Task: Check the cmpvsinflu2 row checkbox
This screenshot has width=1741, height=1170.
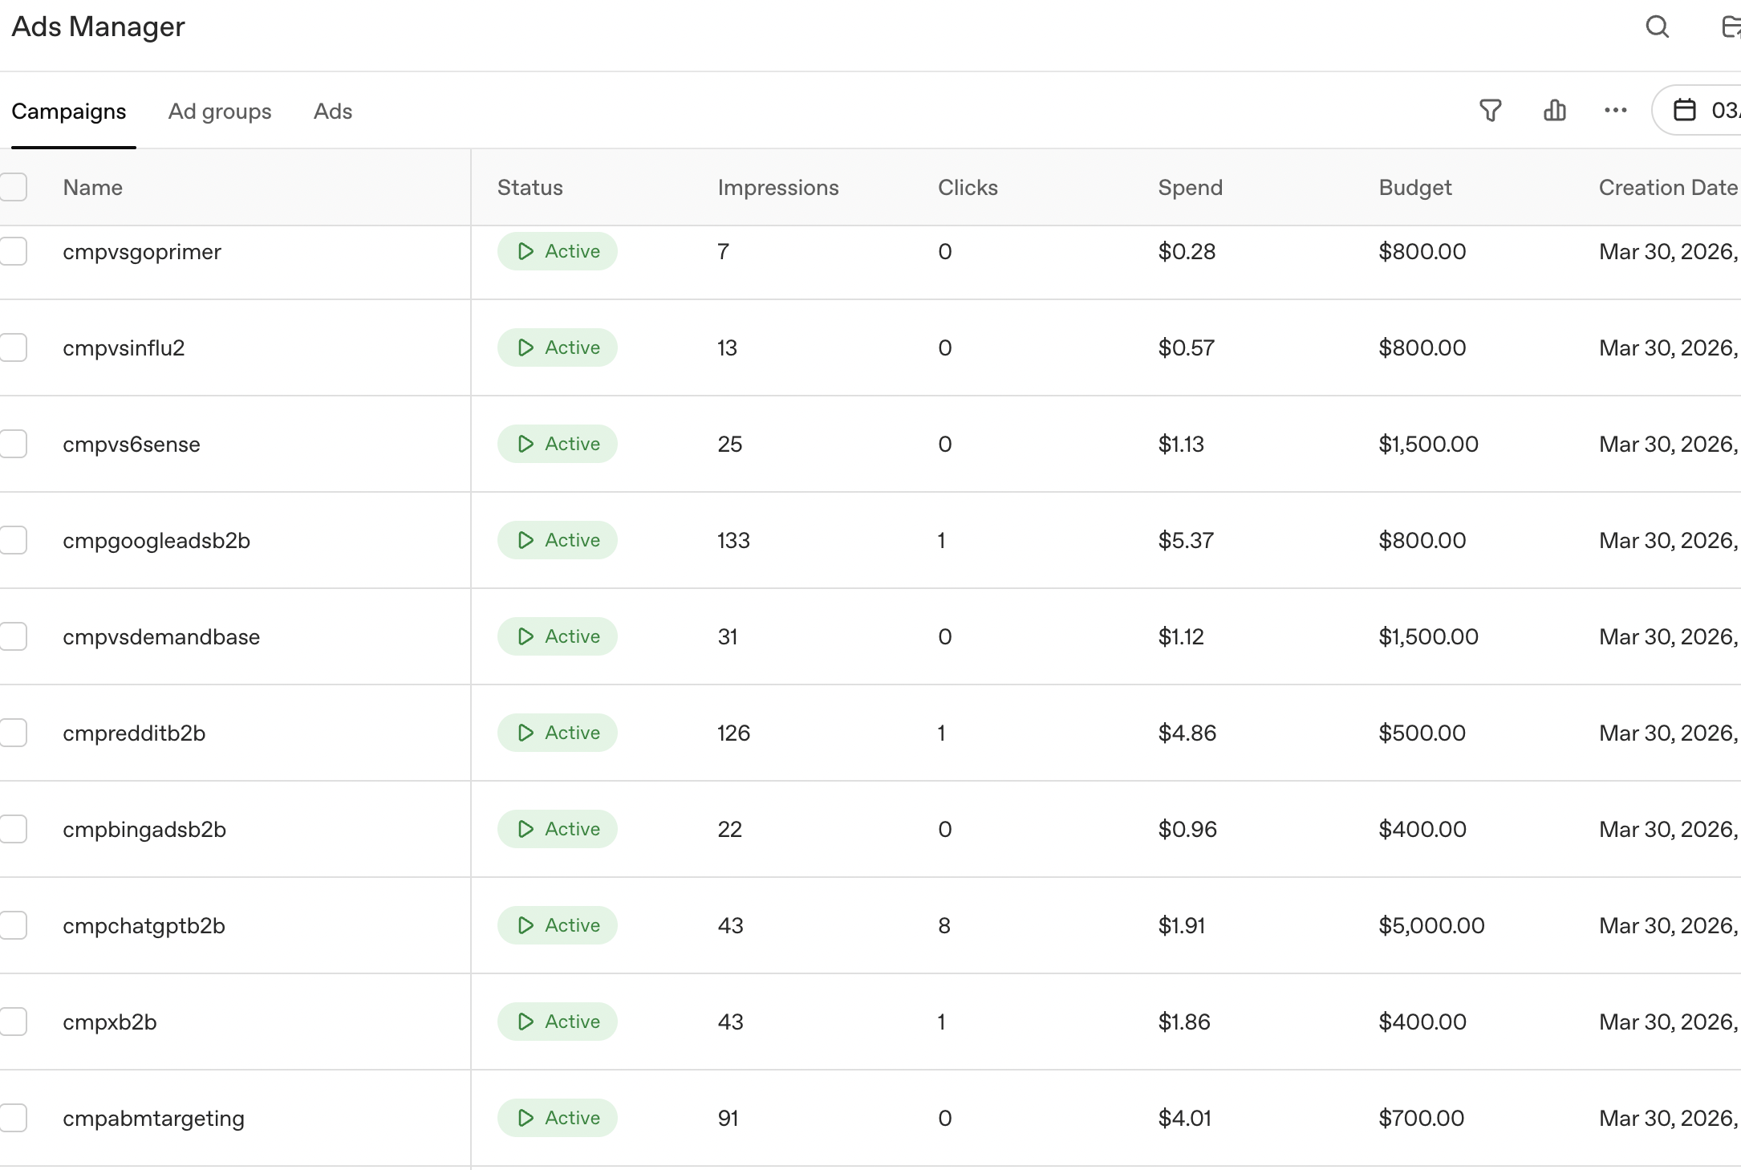Action: tap(14, 347)
